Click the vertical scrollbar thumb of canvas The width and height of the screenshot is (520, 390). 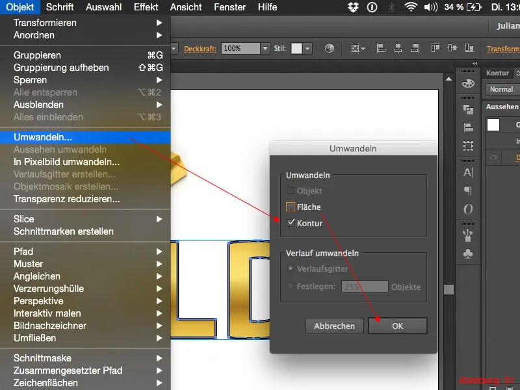[448, 289]
